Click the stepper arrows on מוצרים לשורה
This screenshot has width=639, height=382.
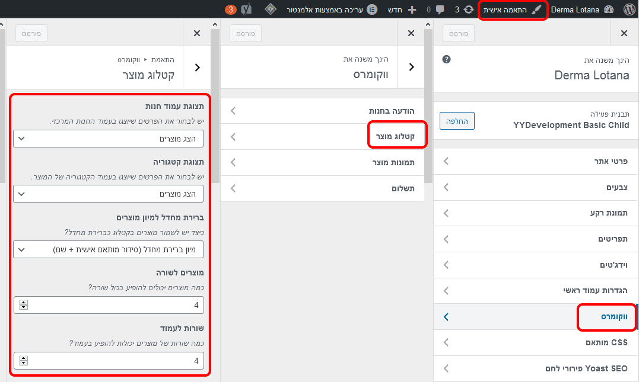point(24,305)
